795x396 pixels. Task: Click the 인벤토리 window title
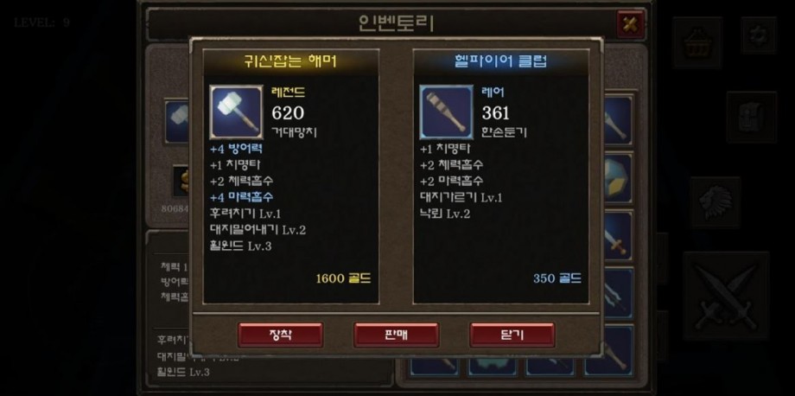tap(396, 23)
